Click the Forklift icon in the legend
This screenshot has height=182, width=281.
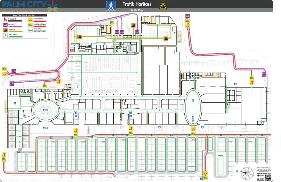[x=5, y=30]
